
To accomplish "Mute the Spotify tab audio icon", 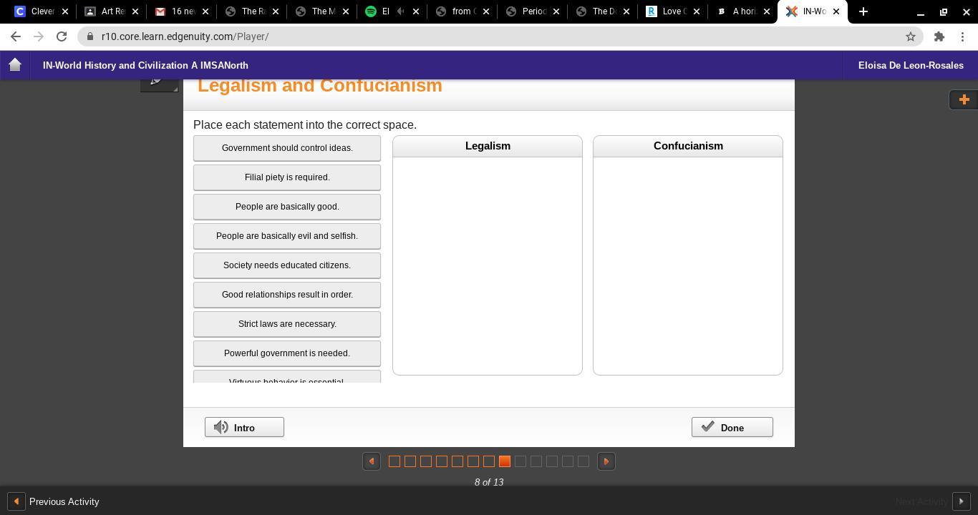I will point(400,11).
